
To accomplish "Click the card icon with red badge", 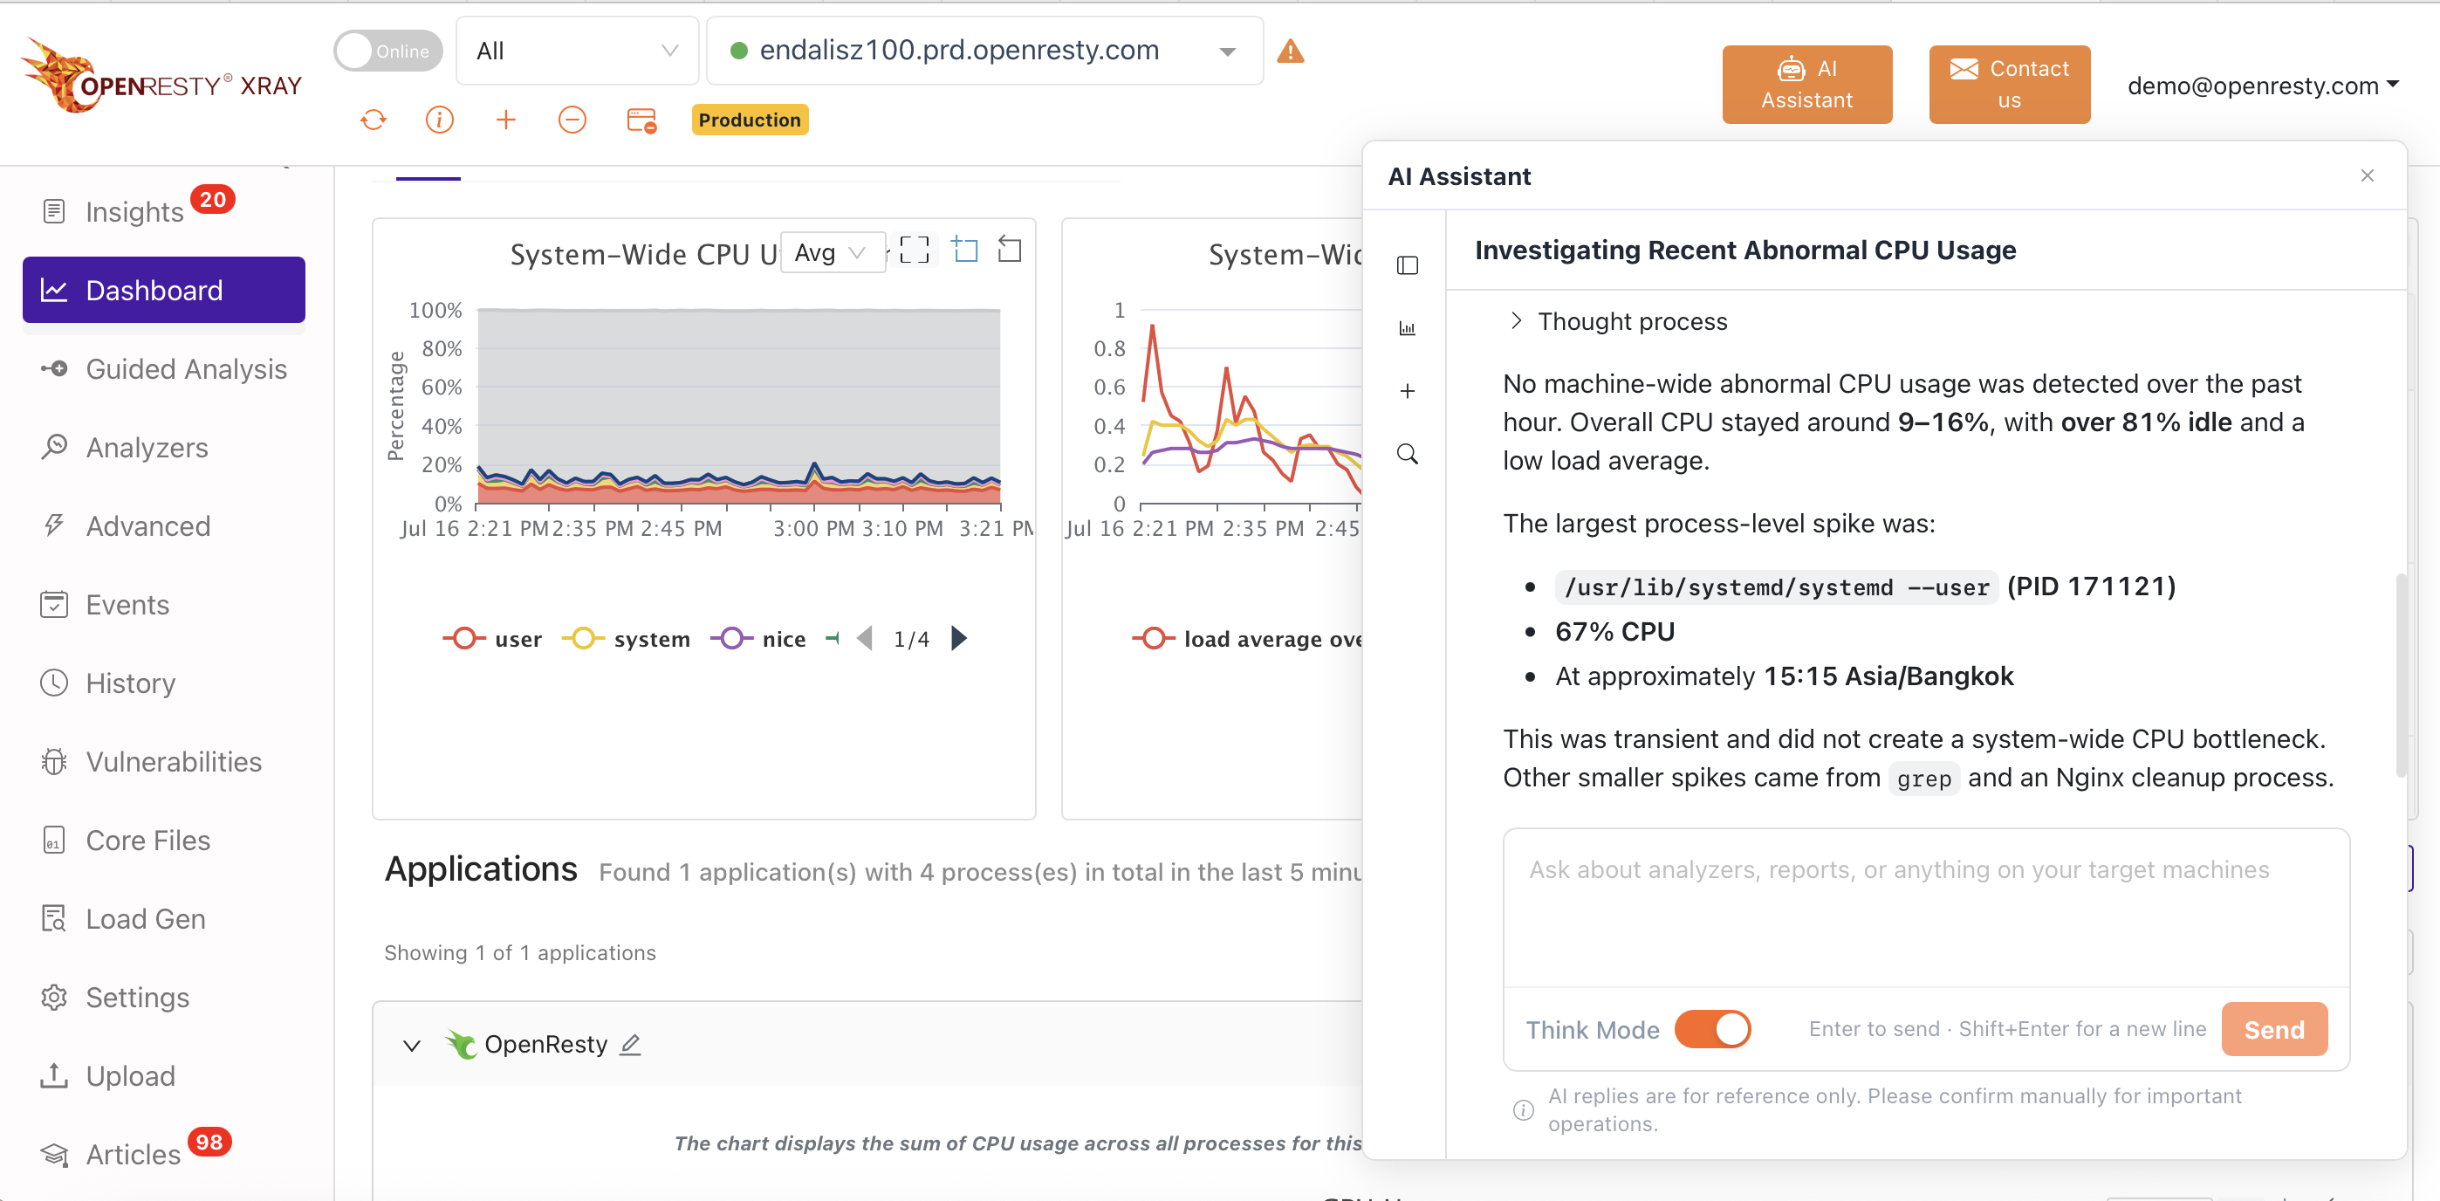I will click(x=641, y=120).
